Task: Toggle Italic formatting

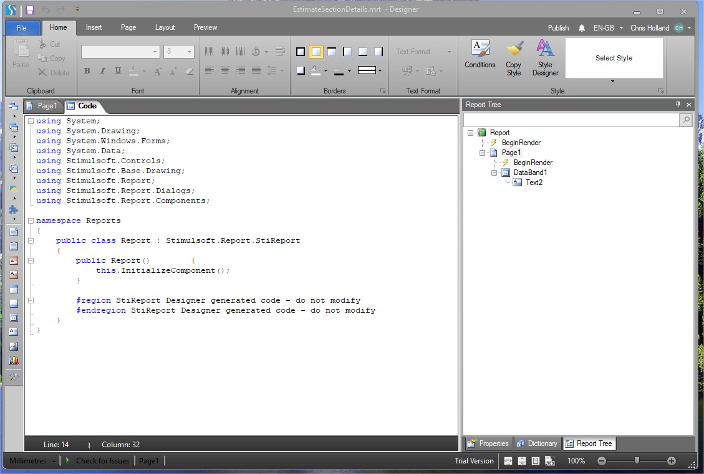Action: pyautogui.click(x=102, y=71)
